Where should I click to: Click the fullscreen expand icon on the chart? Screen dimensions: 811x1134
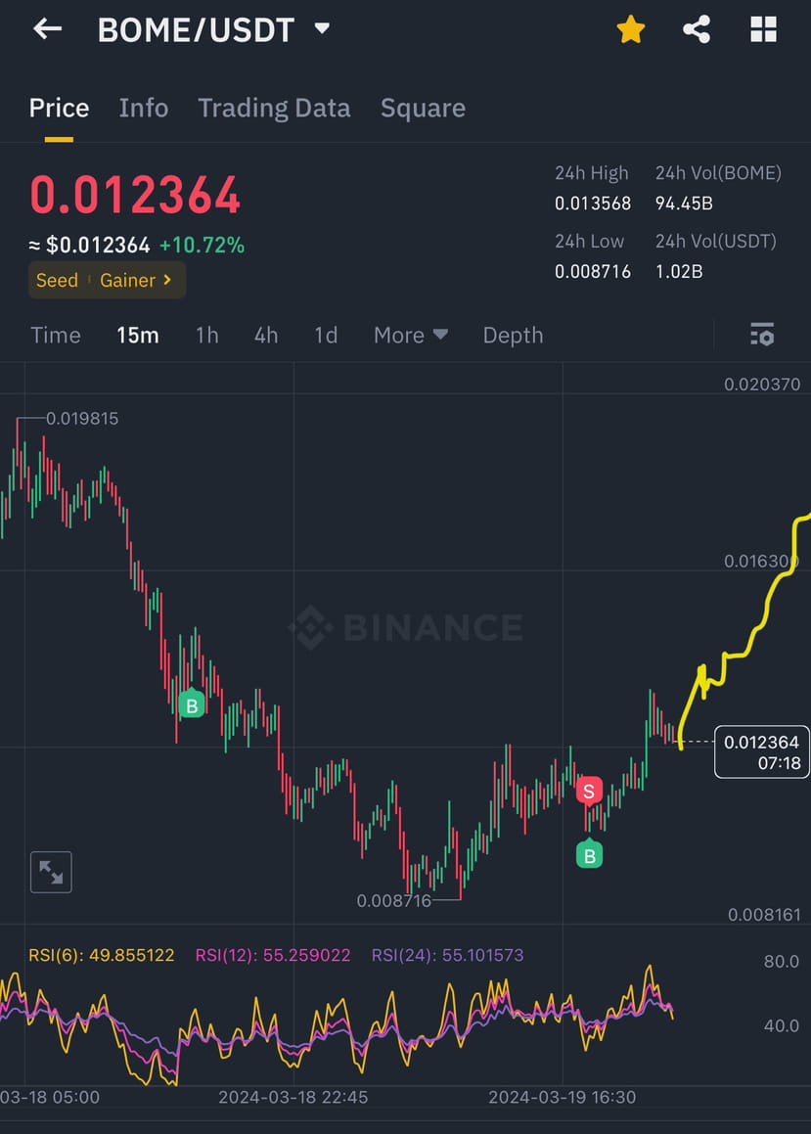[x=51, y=872]
